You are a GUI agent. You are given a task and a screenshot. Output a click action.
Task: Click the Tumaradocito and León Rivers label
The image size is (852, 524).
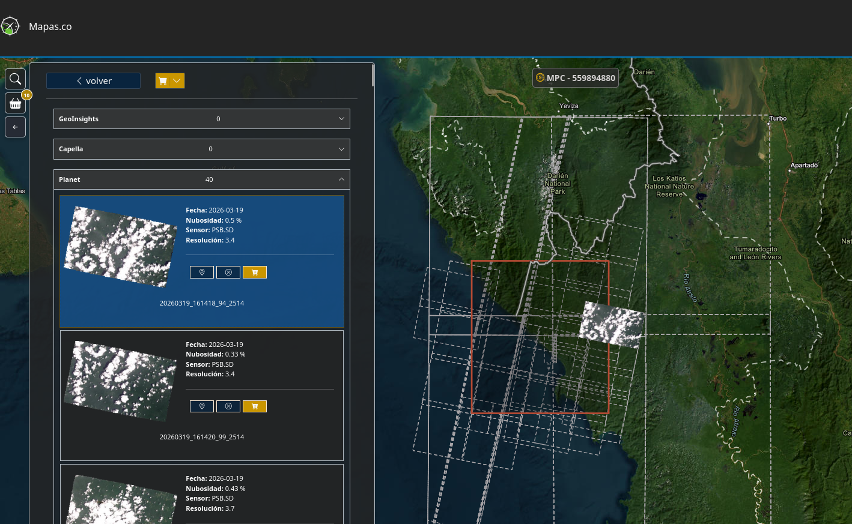(x=755, y=253)
